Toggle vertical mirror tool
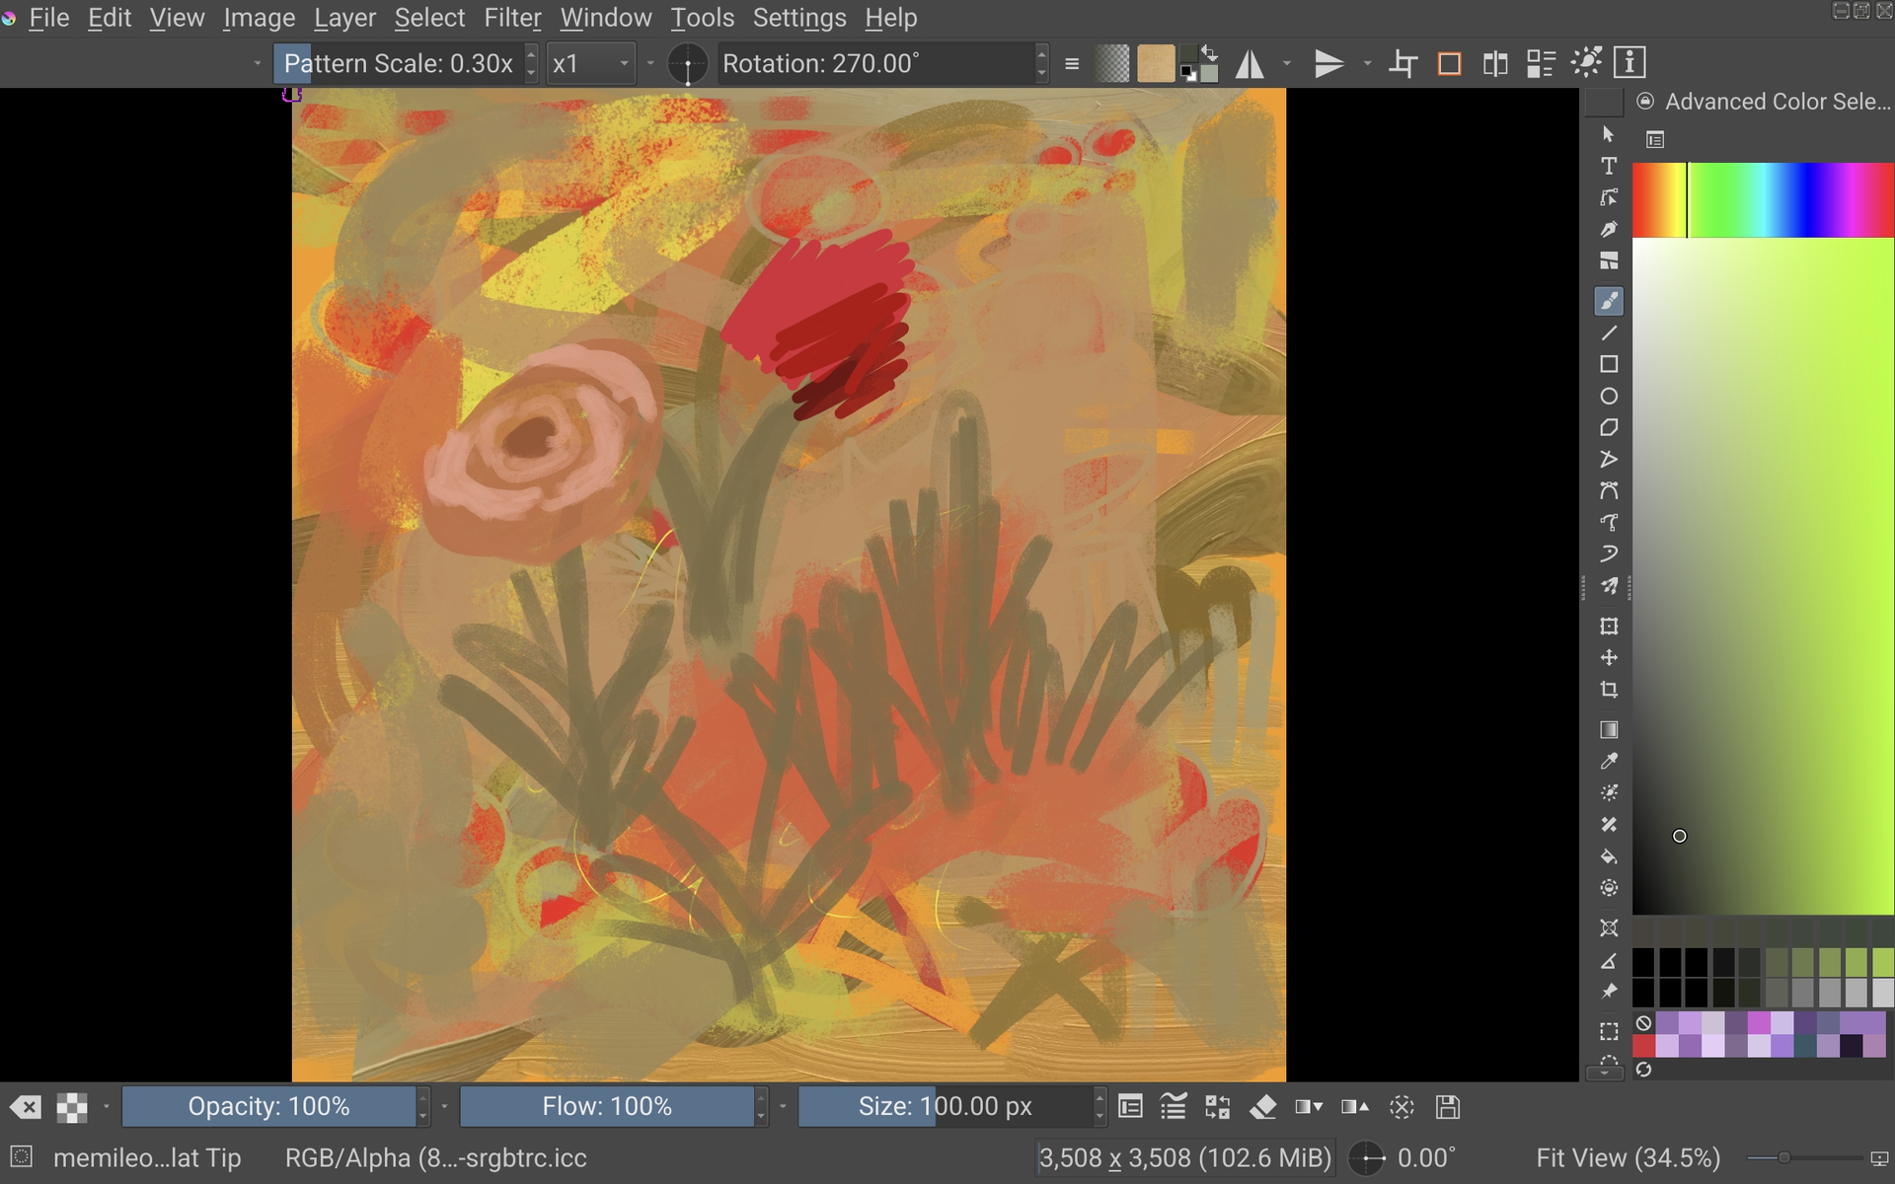This screenshot has height=1184, width=1895. pyautogui.click(x=1329, y=64)
